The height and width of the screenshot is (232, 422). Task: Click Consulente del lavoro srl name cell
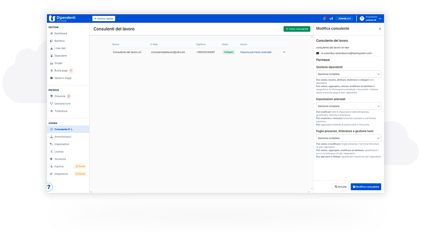tap(127, 52)
